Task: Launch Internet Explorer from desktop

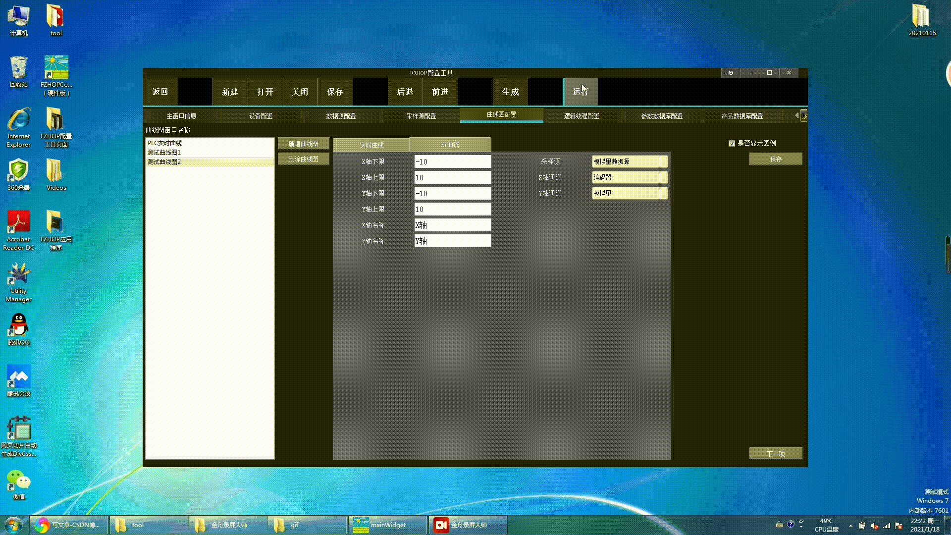Action: (18, 127)
